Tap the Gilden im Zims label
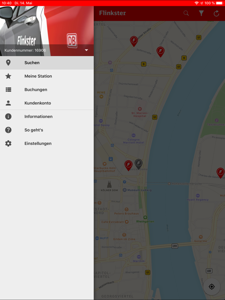Viewport: 225px width, 300px height. point(124,239)
